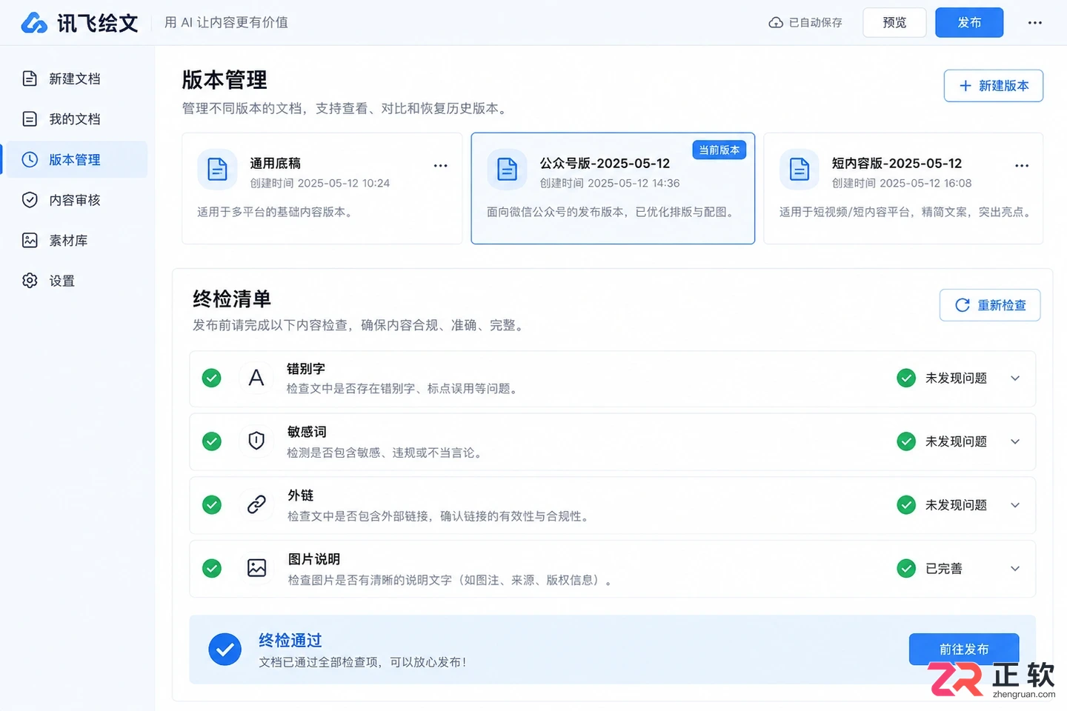Click the 图片说明 picture icon

256,568
